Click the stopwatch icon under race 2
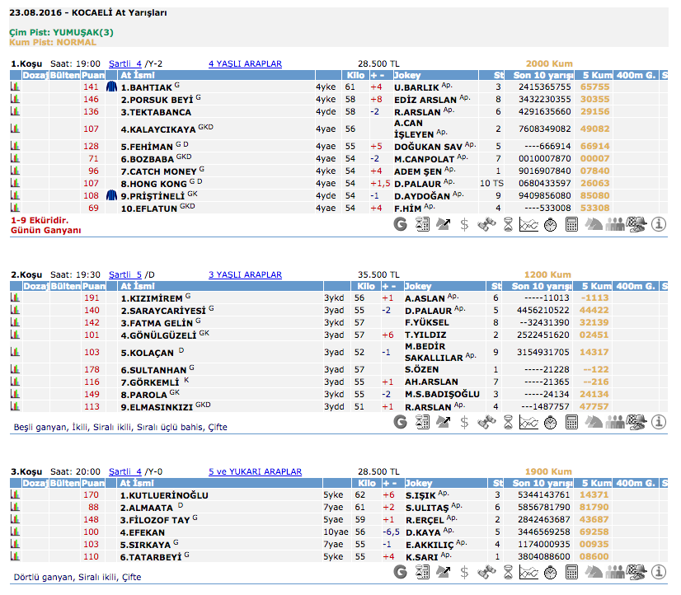The image size is (681, 595). [551, 421]
